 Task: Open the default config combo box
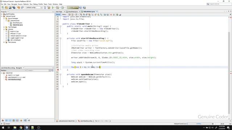(34, 8)
